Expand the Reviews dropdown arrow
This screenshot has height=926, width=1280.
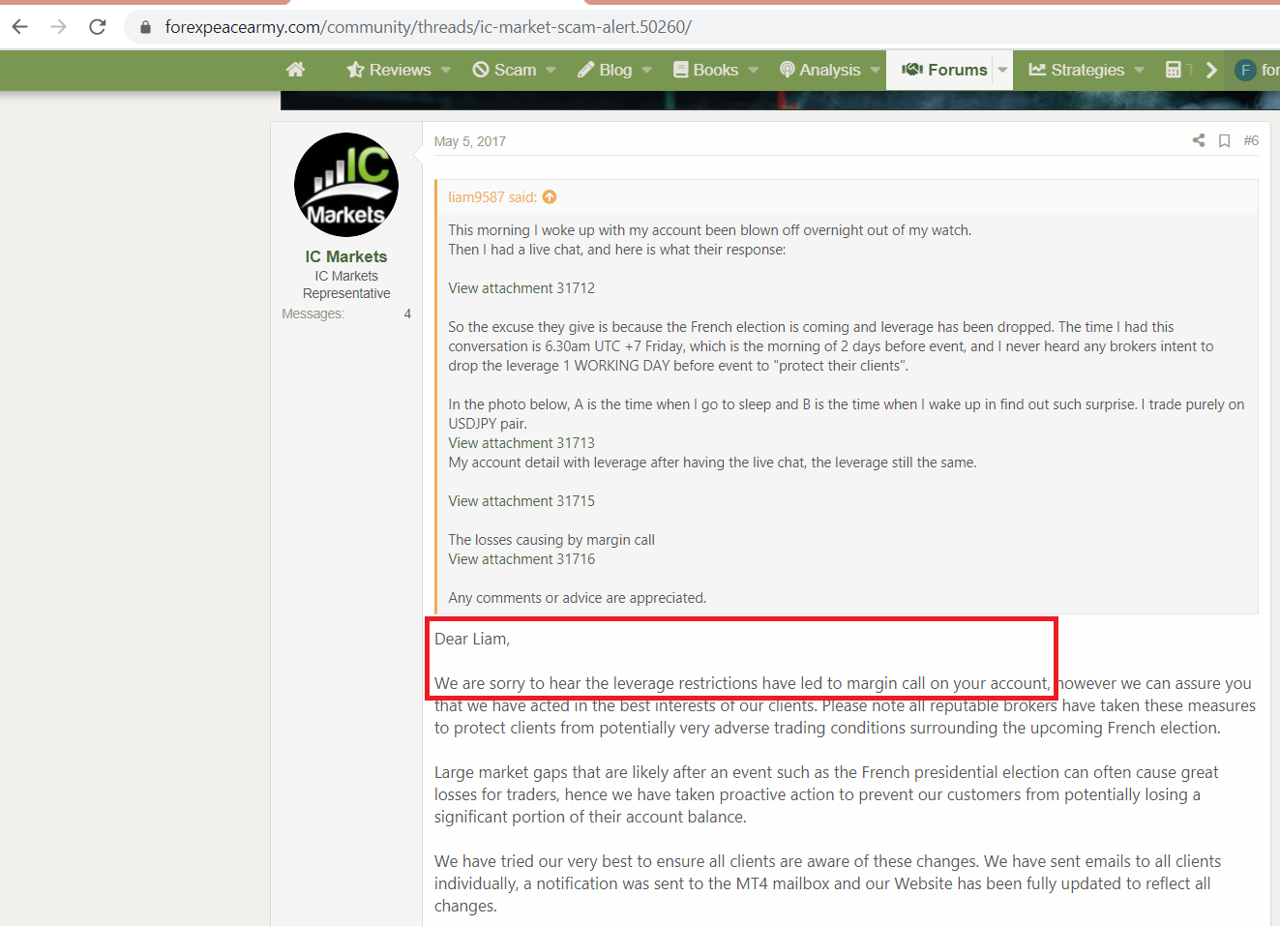point(446,70)
